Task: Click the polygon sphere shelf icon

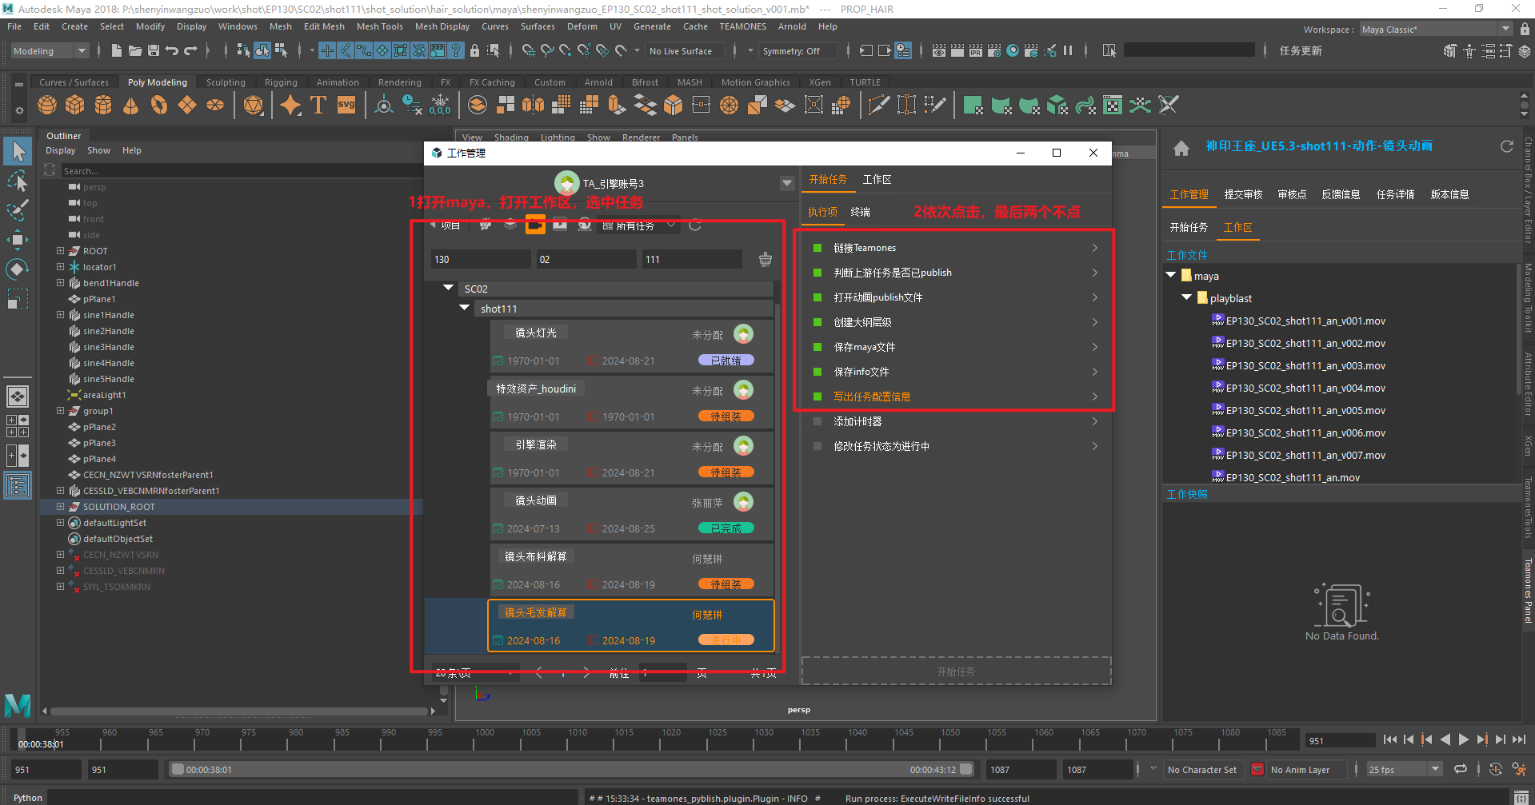Action: 47,105
